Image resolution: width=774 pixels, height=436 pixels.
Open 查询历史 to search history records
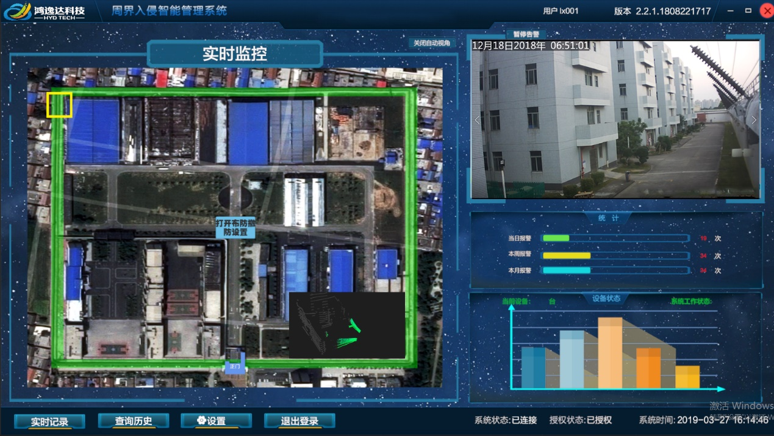click(134, 421)
